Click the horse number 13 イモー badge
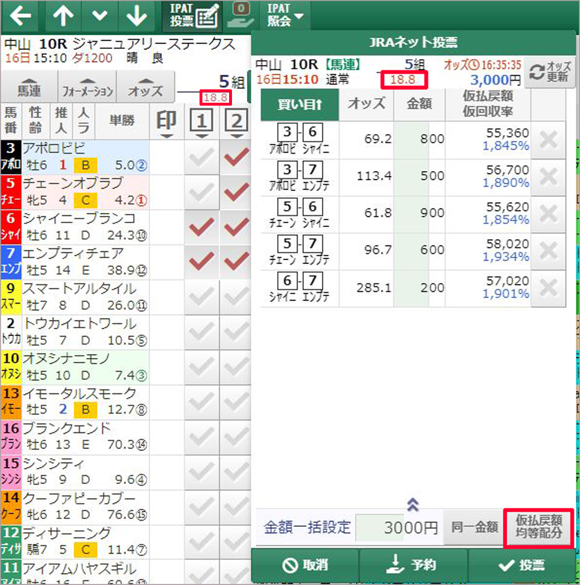Screen dimensions: 580x585 click(11, 402)
